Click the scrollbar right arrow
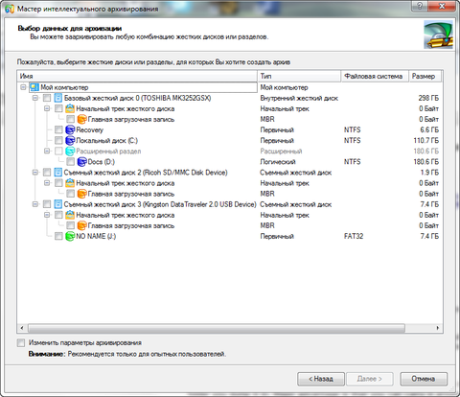The width and height of the screenshot is (460, 397). pyautogui.click(x=438, y=328)
